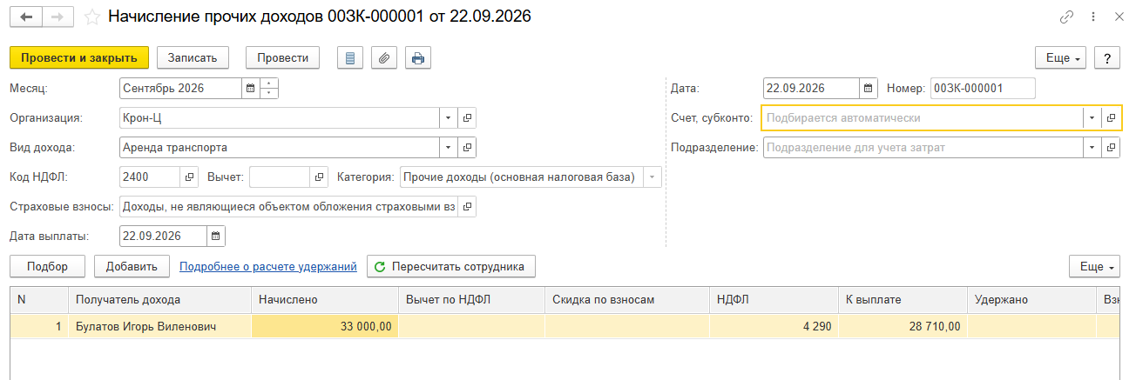The width and height of the screenshot is (1136, 380).
Task: Expand the Вид дохода dropdown list
Action: point(449,147)
